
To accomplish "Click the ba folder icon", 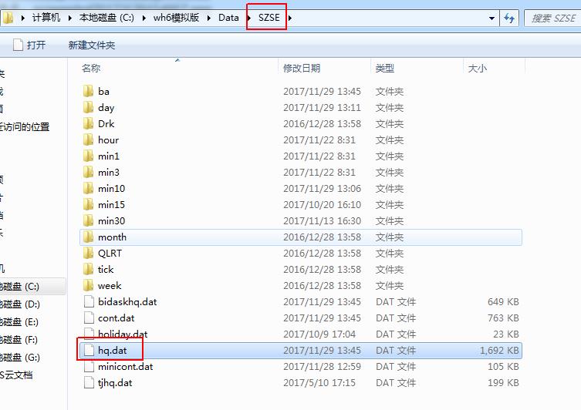I will coord(88,92).
